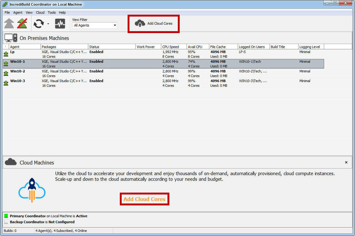The width and height of the screenshot is (355, 236).
Task: Select the Lp agent name
Action: point(12,52)
